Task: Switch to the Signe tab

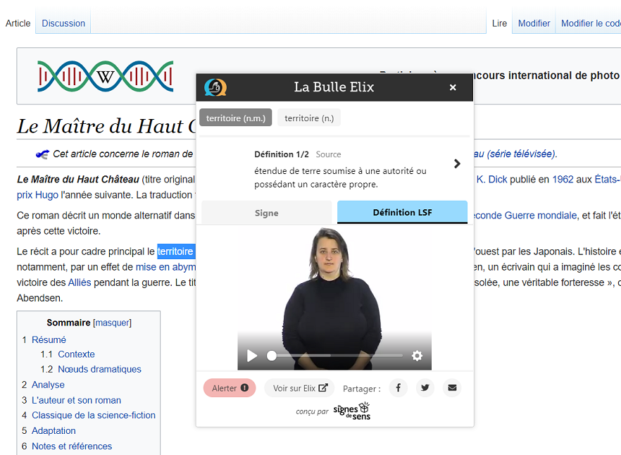Action: click(267, 213)
